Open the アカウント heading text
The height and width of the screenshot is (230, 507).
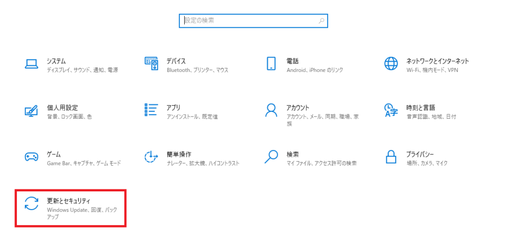pyautogui.click(x=298, y=108)
